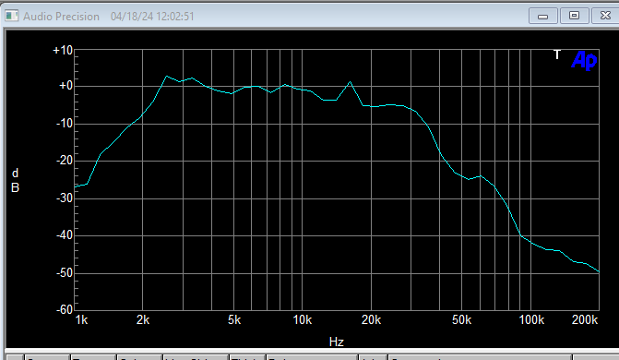Click the Audio Precision window icon

[11, 16]
